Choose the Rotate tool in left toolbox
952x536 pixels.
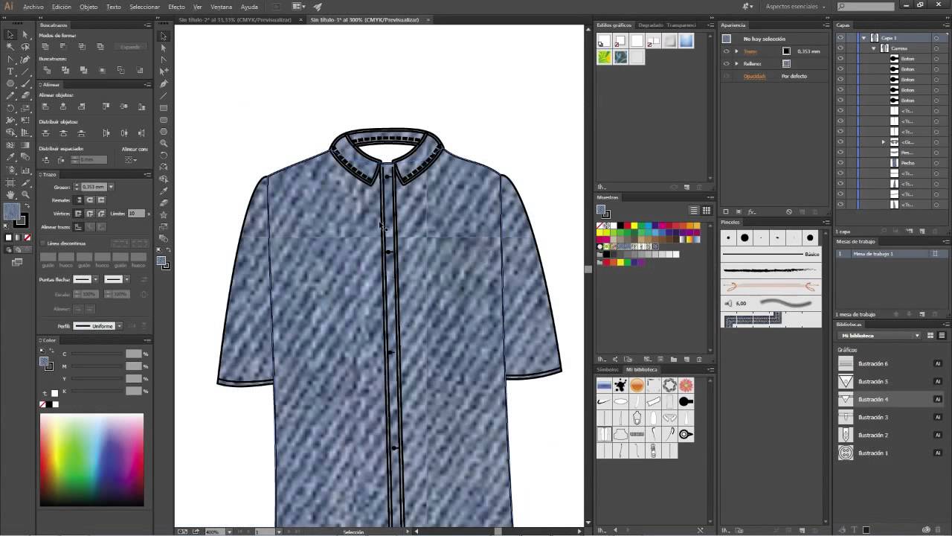10,107
